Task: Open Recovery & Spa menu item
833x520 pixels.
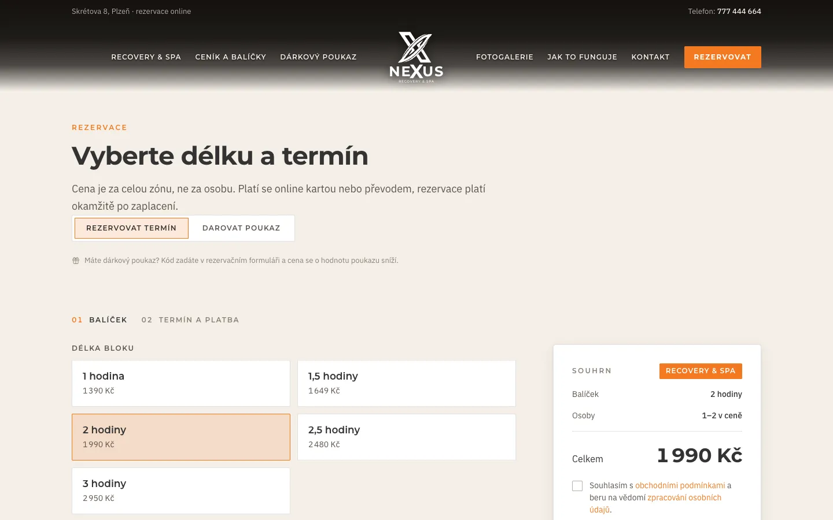Action: (x=146, y=57)
